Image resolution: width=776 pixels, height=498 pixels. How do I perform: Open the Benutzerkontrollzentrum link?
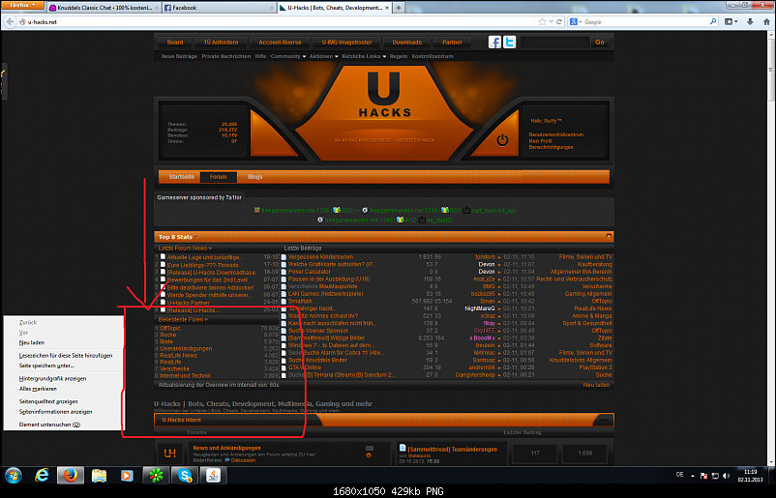coord(555,134)
